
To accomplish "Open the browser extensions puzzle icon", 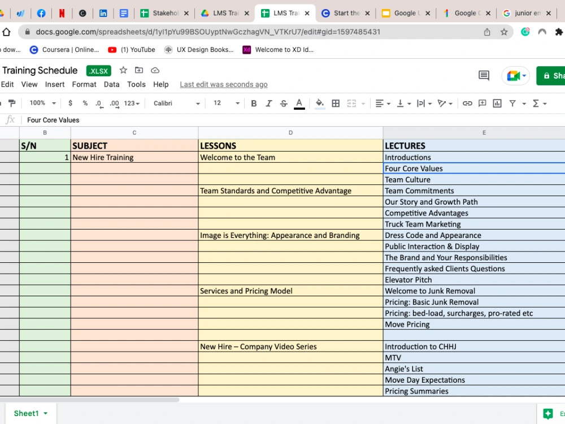I will tap(559, 32).
